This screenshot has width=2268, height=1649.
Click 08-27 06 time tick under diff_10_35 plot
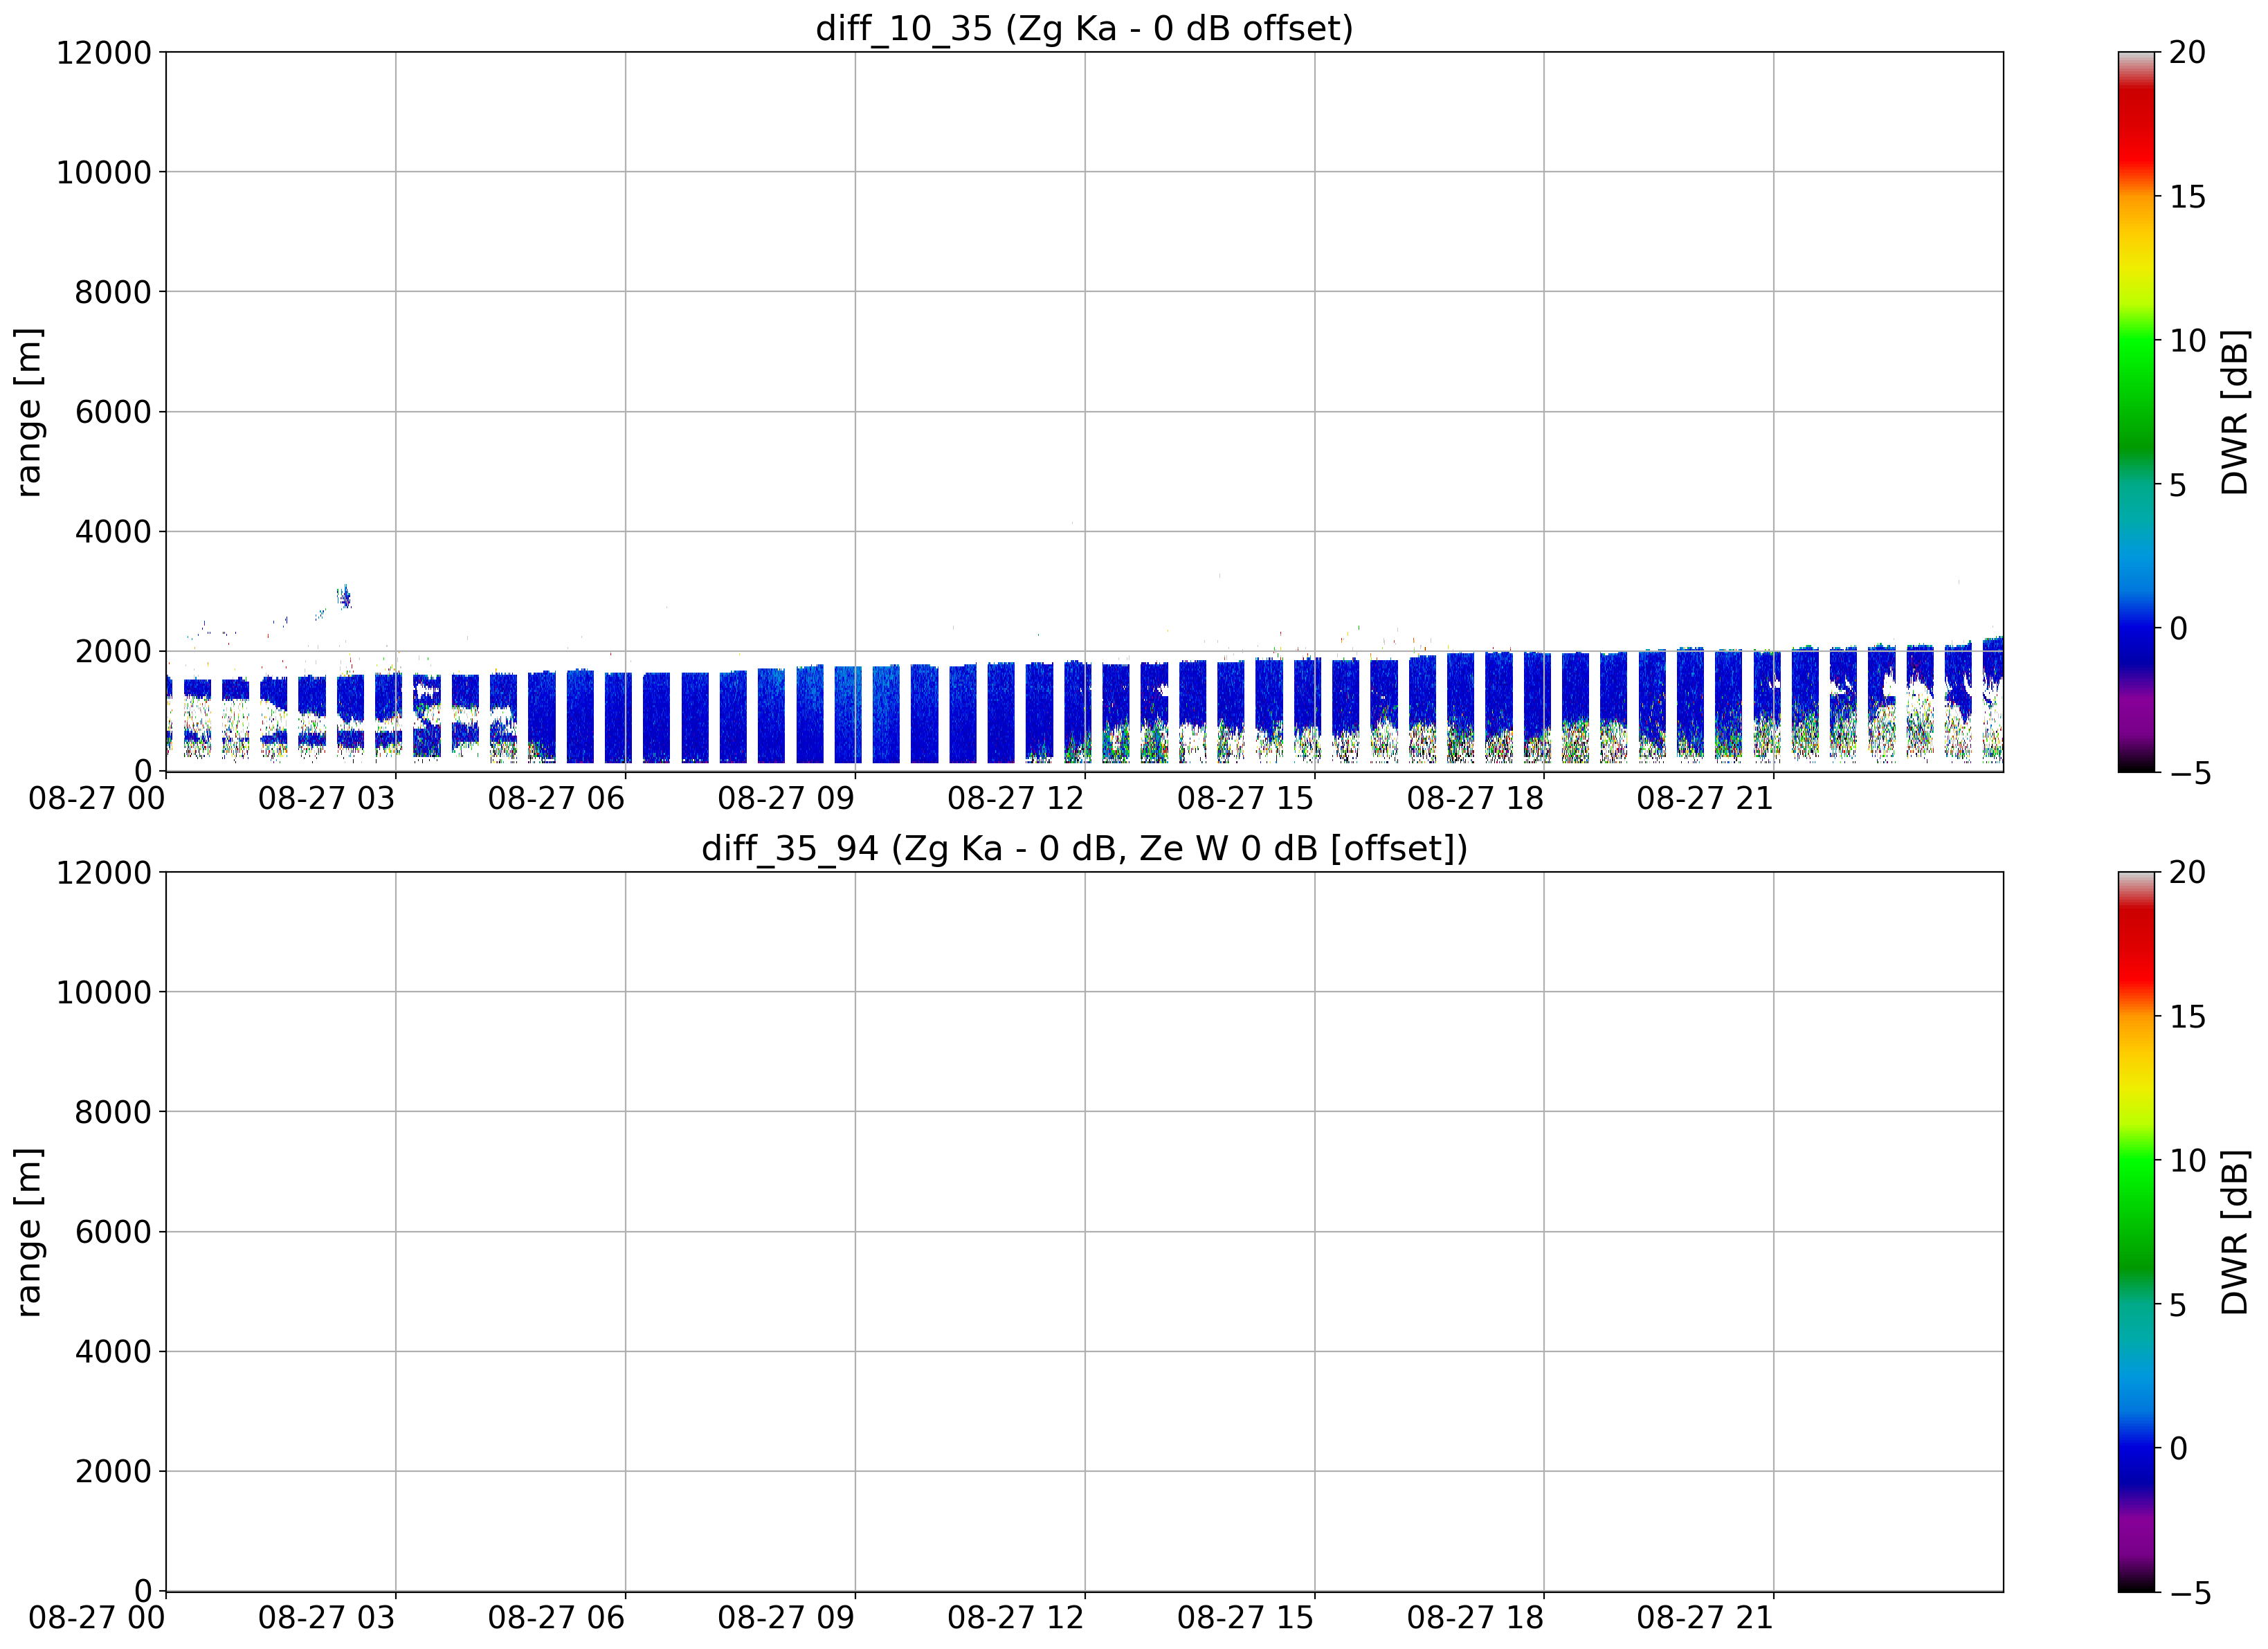point(557,798)
